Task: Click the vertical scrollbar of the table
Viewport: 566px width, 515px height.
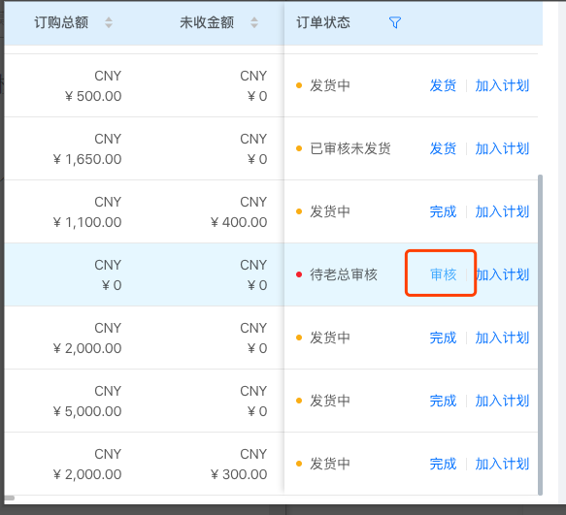Action: pos(540,335)
